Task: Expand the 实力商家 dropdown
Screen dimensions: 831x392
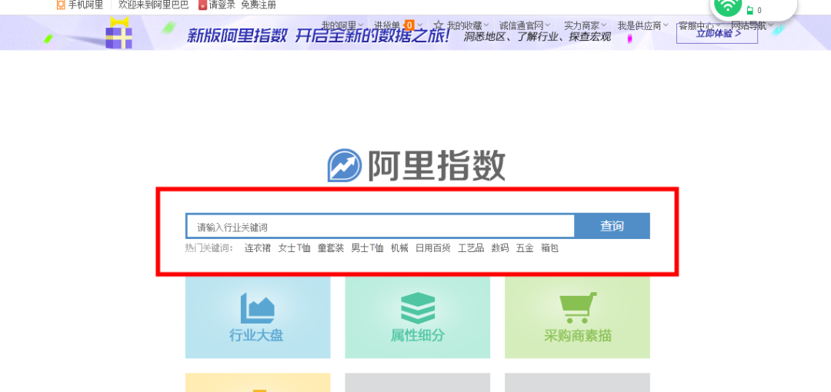Action: tap(585, 25)
